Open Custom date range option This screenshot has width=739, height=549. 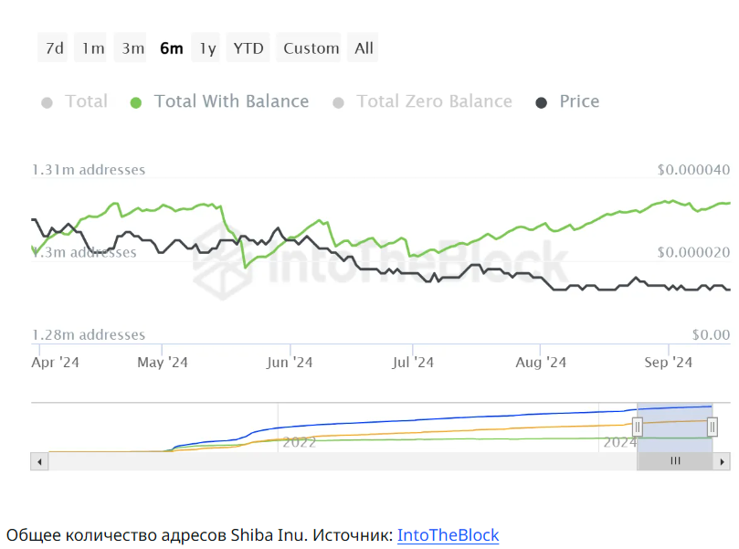point(311,48)
